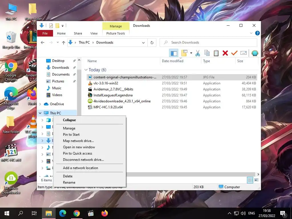Open the dropdown arrow beside folder options
This screenshot has width=292, height=219.
pyautogui.click(x=191, y=53)
